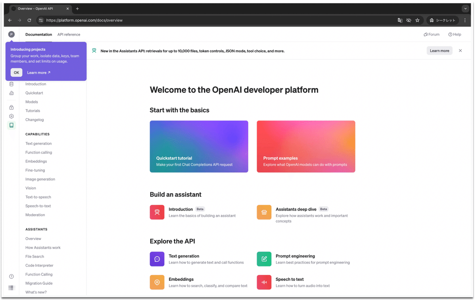Go back with the browser back arrow
The height and width of the screenshot is (301, 476).
coord(10,20)
